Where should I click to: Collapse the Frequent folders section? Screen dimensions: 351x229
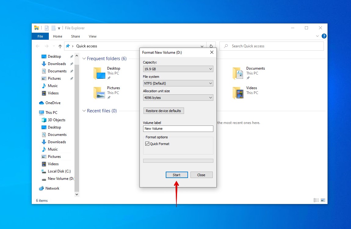(84, 59)
